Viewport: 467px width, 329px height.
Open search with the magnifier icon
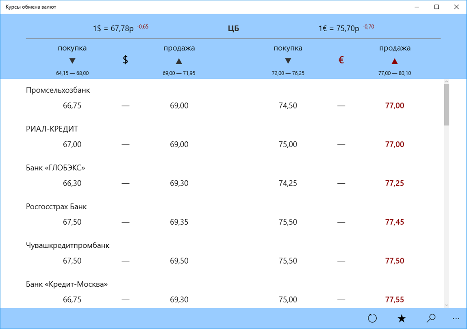pyautogui.click(x=431, y=318)
